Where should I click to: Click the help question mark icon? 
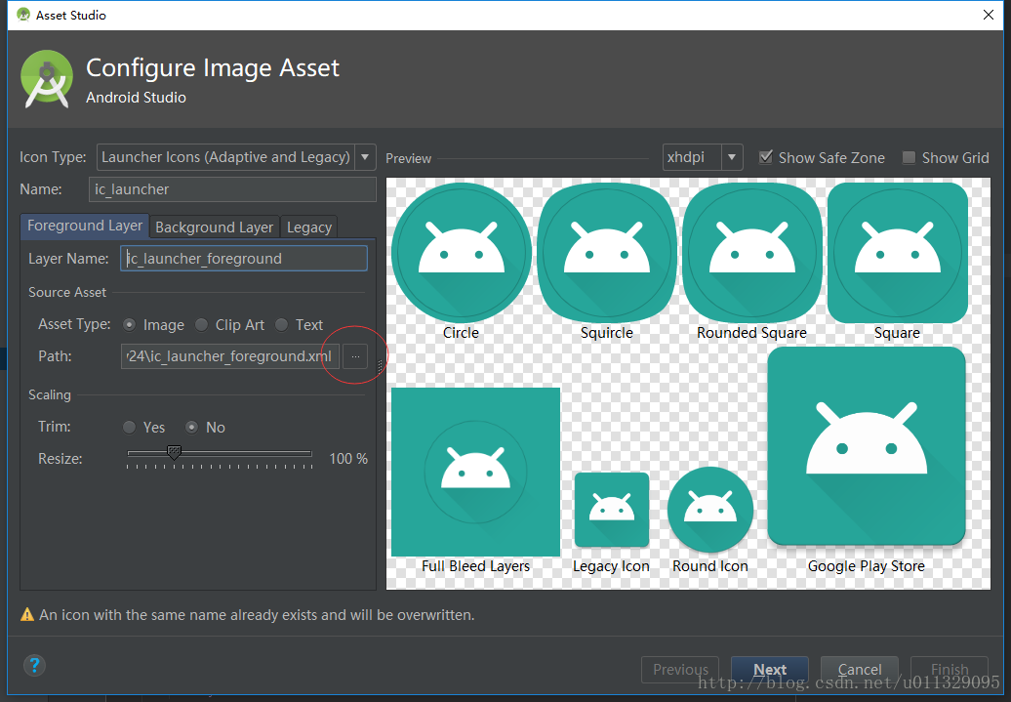(34, 665)
